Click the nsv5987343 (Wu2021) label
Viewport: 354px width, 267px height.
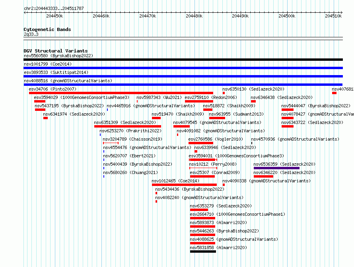(x=159, y=97)
